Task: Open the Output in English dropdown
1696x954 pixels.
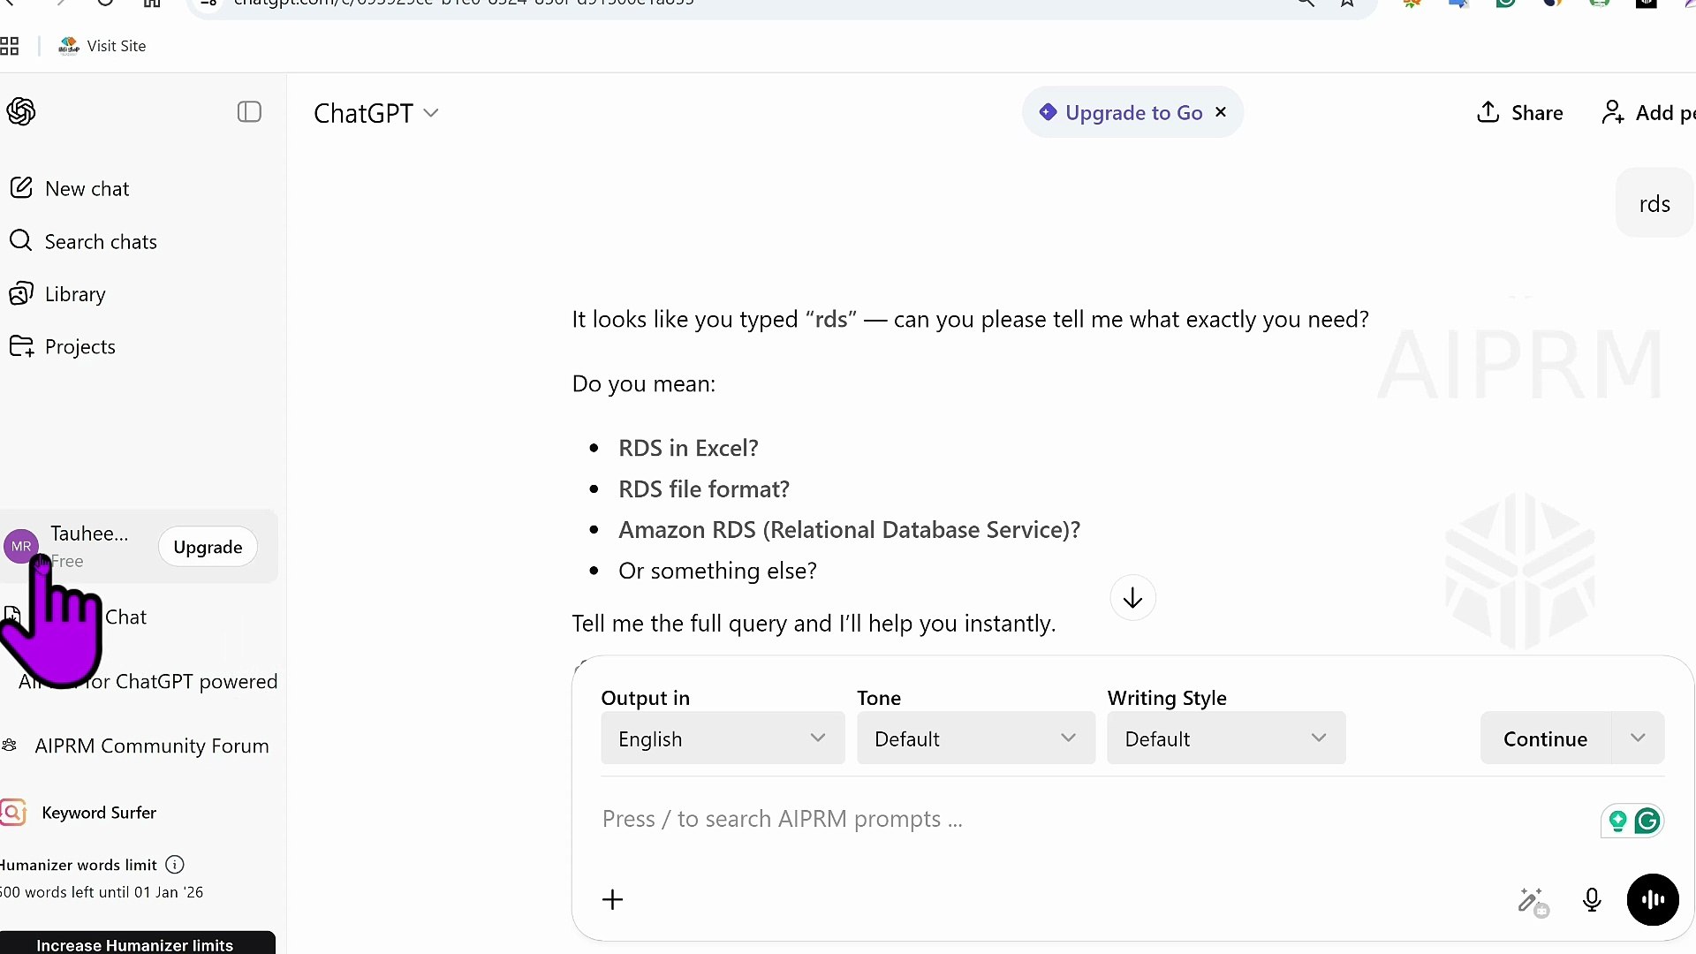Action: [x=723, y=738]
